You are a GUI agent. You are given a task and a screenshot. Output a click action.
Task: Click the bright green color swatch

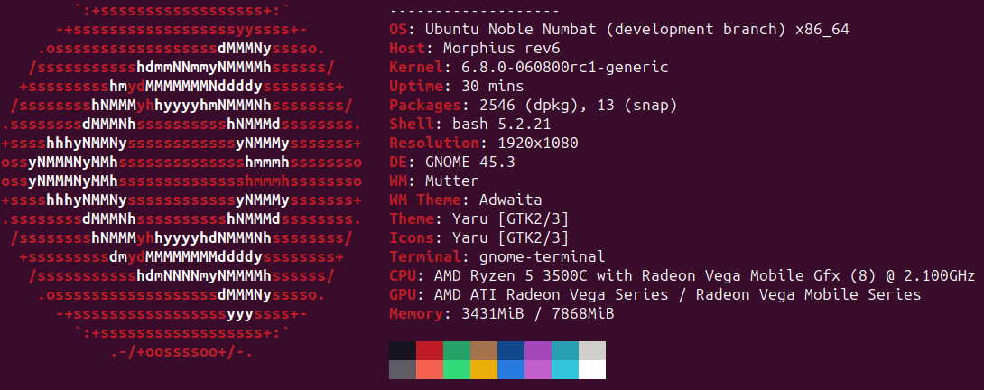point(456,369)
